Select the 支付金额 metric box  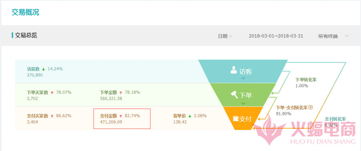pos(122,119)
